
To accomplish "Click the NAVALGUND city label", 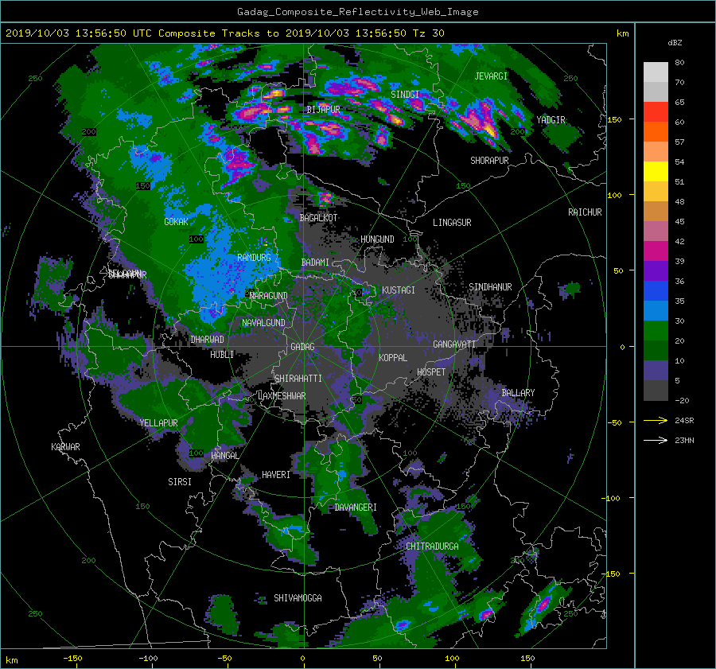I will [263, 323].
